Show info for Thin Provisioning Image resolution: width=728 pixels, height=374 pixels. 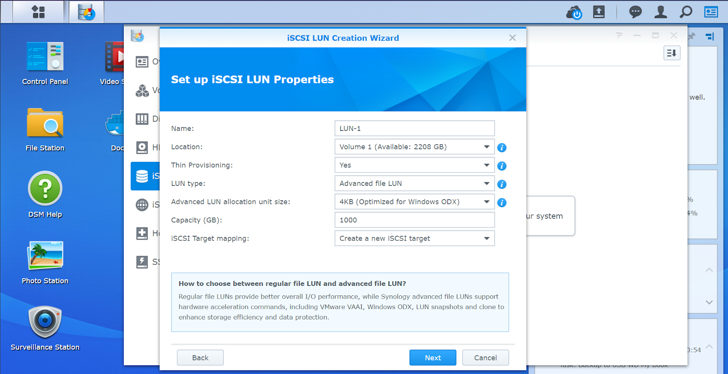502,166
